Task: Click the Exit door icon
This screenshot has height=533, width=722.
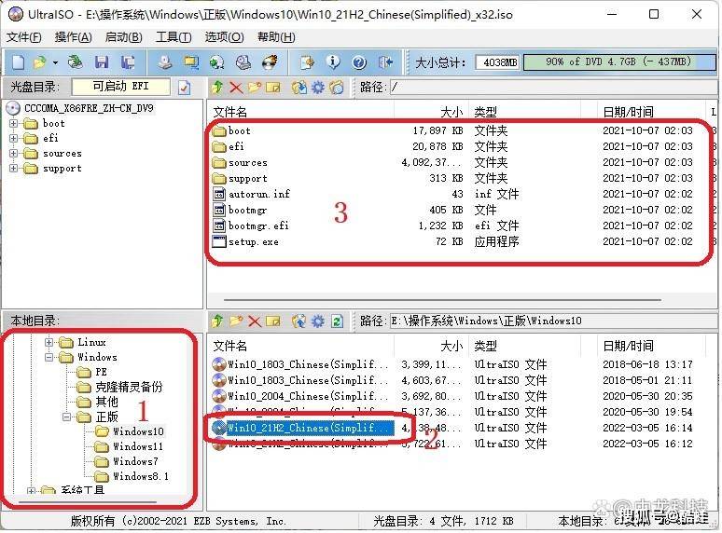Action: tap(385, 62)
